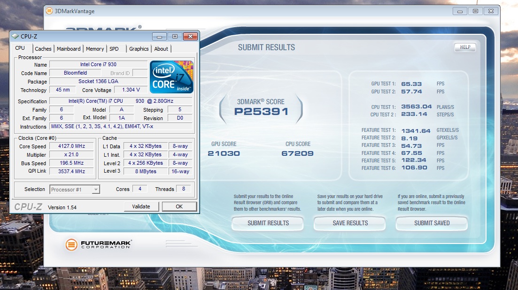The image size is (518, 290).
Task: Click the SAVE RESULTS button
Action: click(x=350, y=223)
